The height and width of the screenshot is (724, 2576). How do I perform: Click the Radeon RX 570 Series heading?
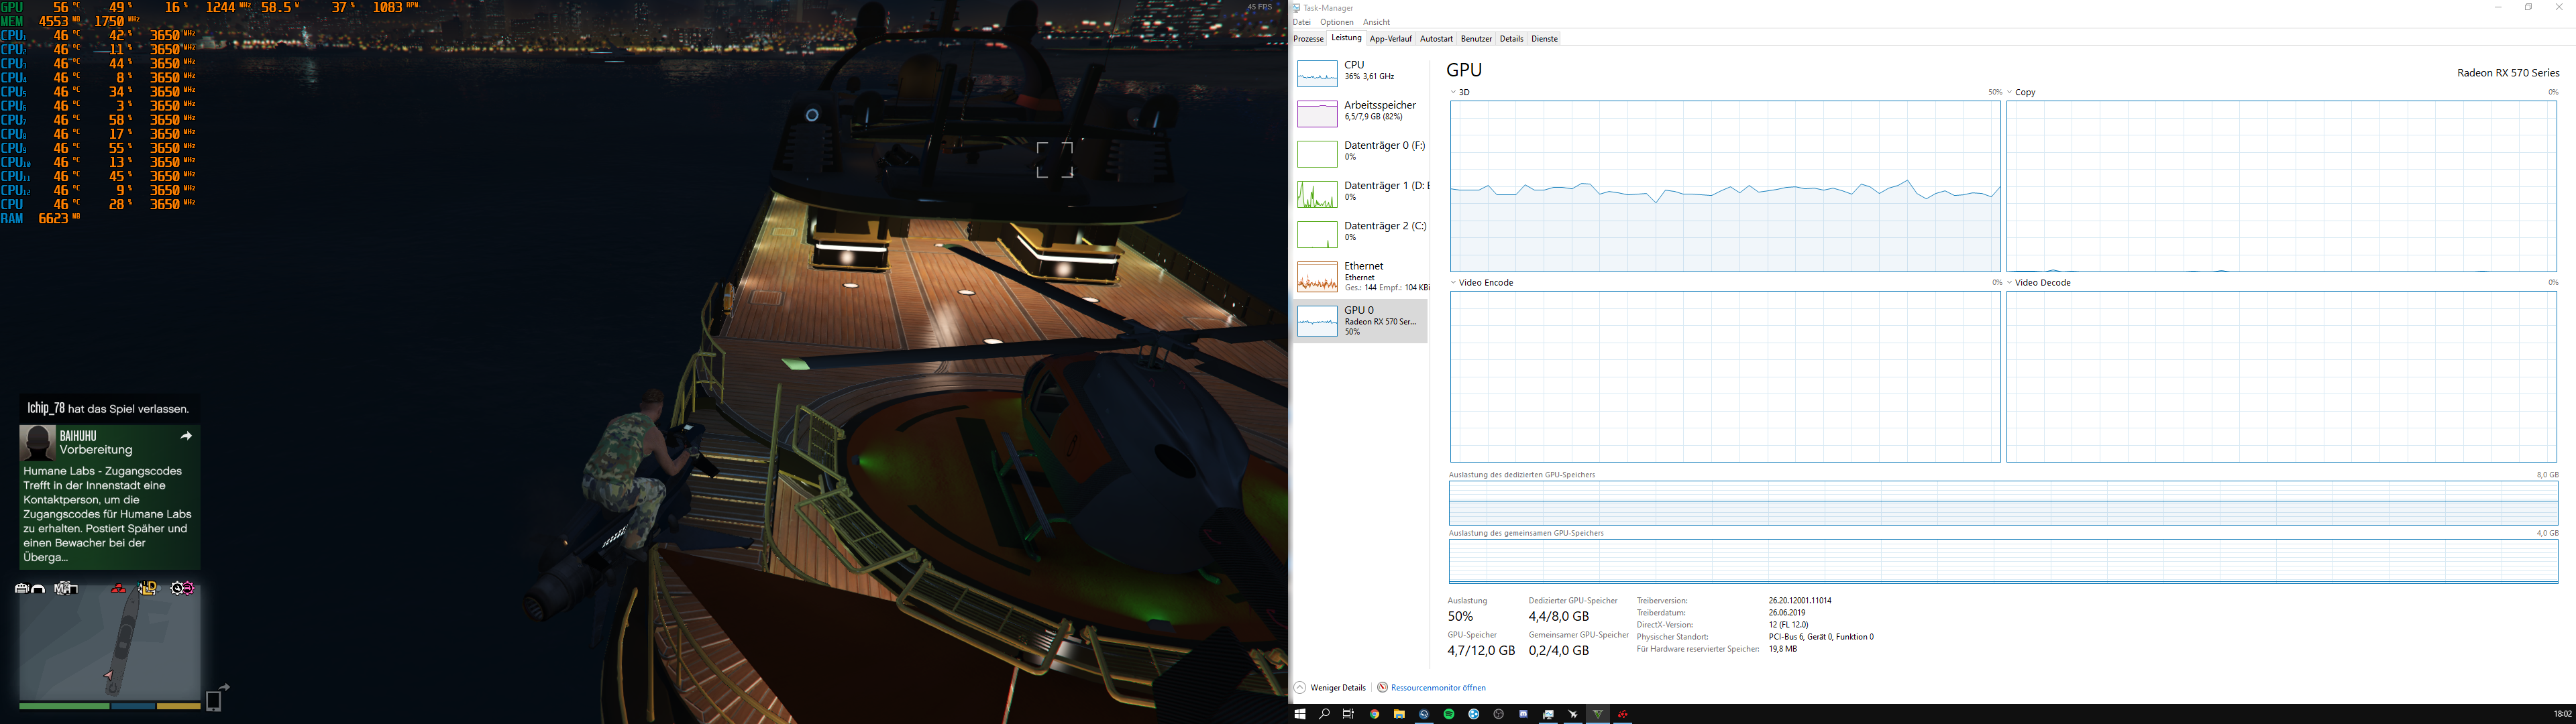2508,73
